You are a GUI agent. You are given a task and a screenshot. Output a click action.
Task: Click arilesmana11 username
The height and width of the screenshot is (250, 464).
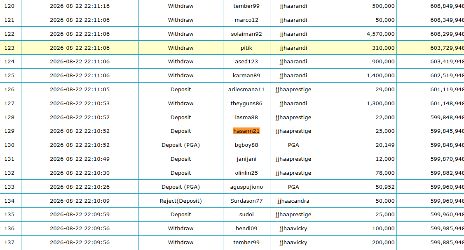[x=246, y=90]
